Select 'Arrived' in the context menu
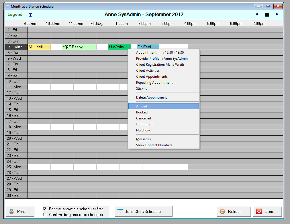The image size is (290, 224). (142, 106)
